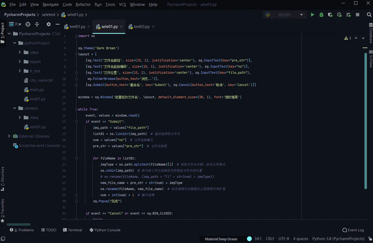Click the 4 spaces indent widget
The height and width of the screenshot is (243, 373).
301,239
